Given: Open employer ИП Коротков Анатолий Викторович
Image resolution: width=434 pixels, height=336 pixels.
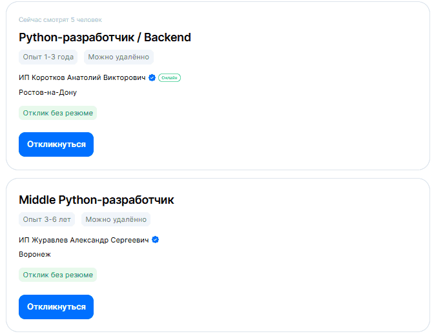Looking at the screenshot, I should coord(82,77).
